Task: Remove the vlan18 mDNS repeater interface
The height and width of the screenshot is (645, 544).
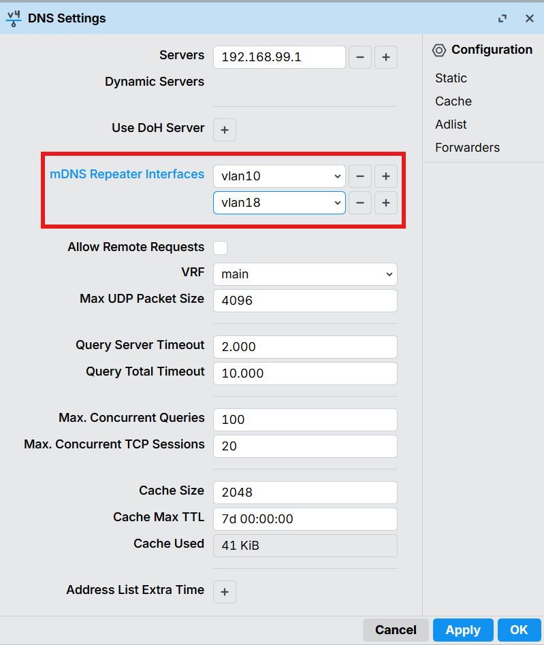Action: 360,203
